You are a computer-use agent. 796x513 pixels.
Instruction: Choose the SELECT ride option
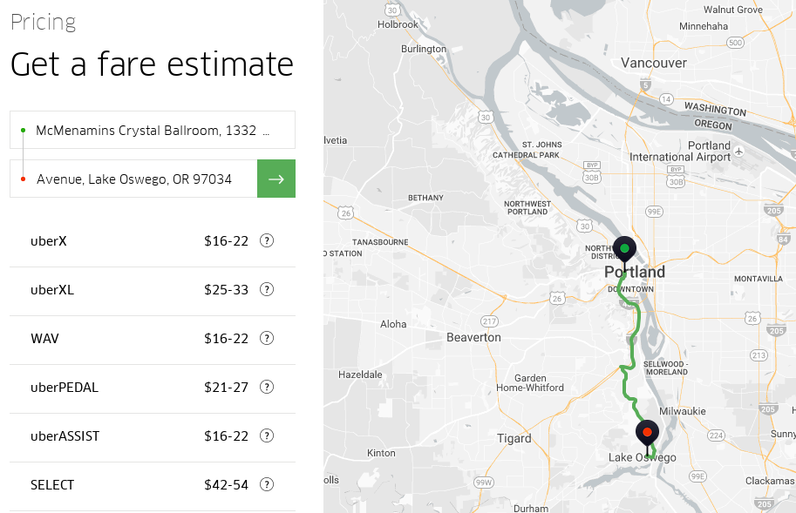(x=52, y=484)
